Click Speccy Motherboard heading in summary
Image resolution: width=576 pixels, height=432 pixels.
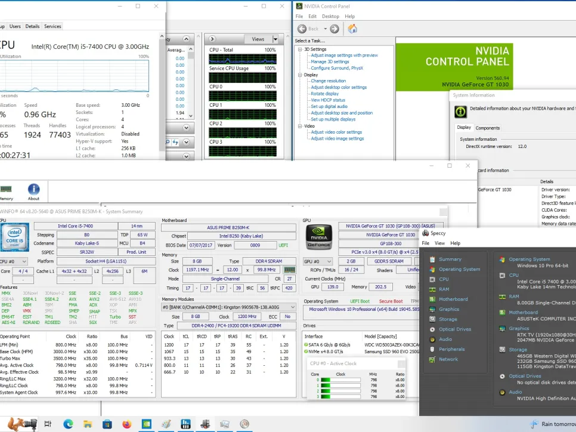[x=523, y=313]
